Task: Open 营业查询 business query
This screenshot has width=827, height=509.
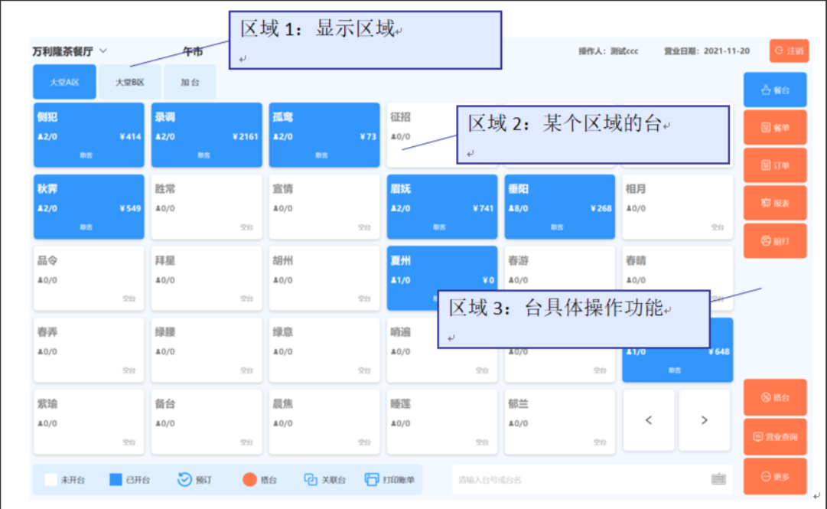Action: pyautogui.click(x=775, y=437)
